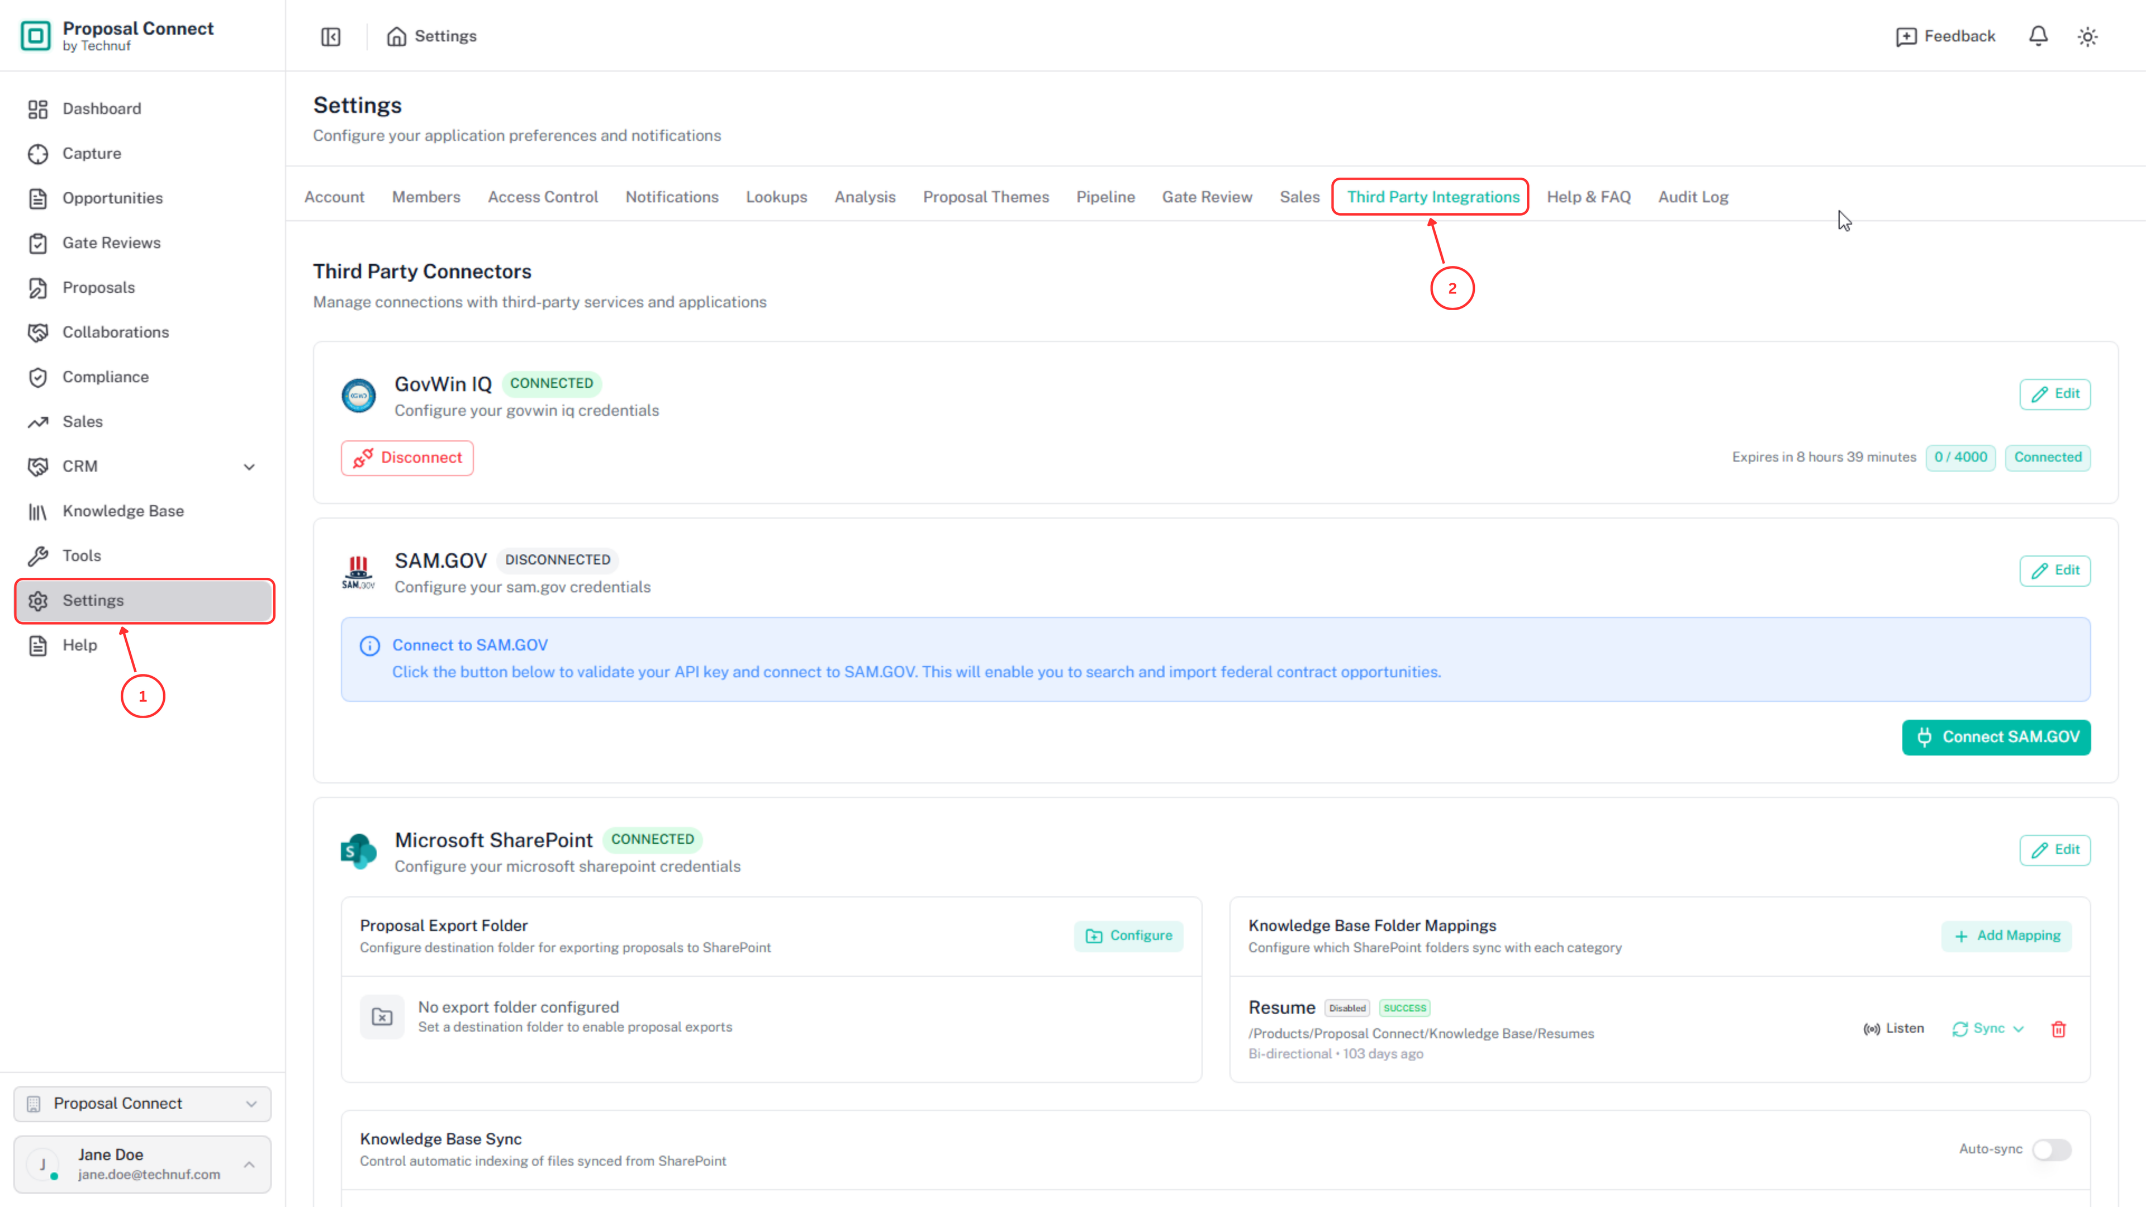Collapse the sidebar panel icon
Image resolution: width=2146 pixels, height=1207 pixels.
[x=331, y=37]
